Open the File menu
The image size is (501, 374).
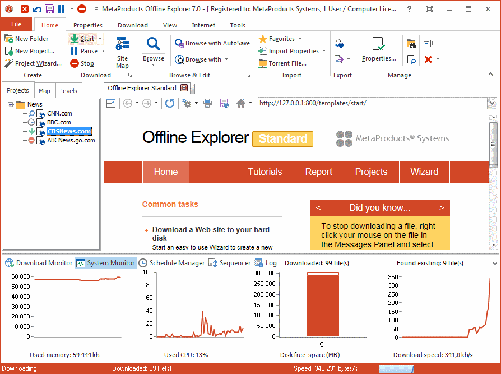point(16,24)
